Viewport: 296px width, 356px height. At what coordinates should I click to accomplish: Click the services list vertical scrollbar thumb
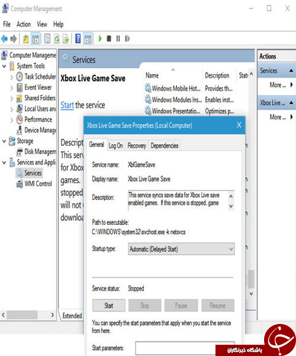pos(251,279)
